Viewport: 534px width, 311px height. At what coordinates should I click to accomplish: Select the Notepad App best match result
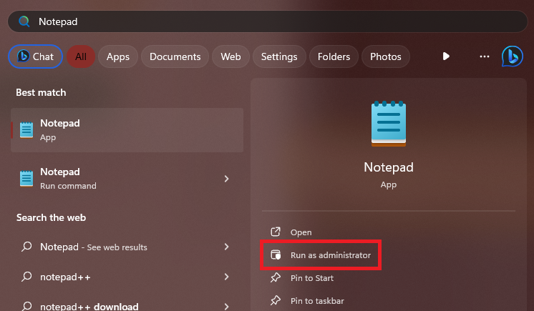point(127,130)
